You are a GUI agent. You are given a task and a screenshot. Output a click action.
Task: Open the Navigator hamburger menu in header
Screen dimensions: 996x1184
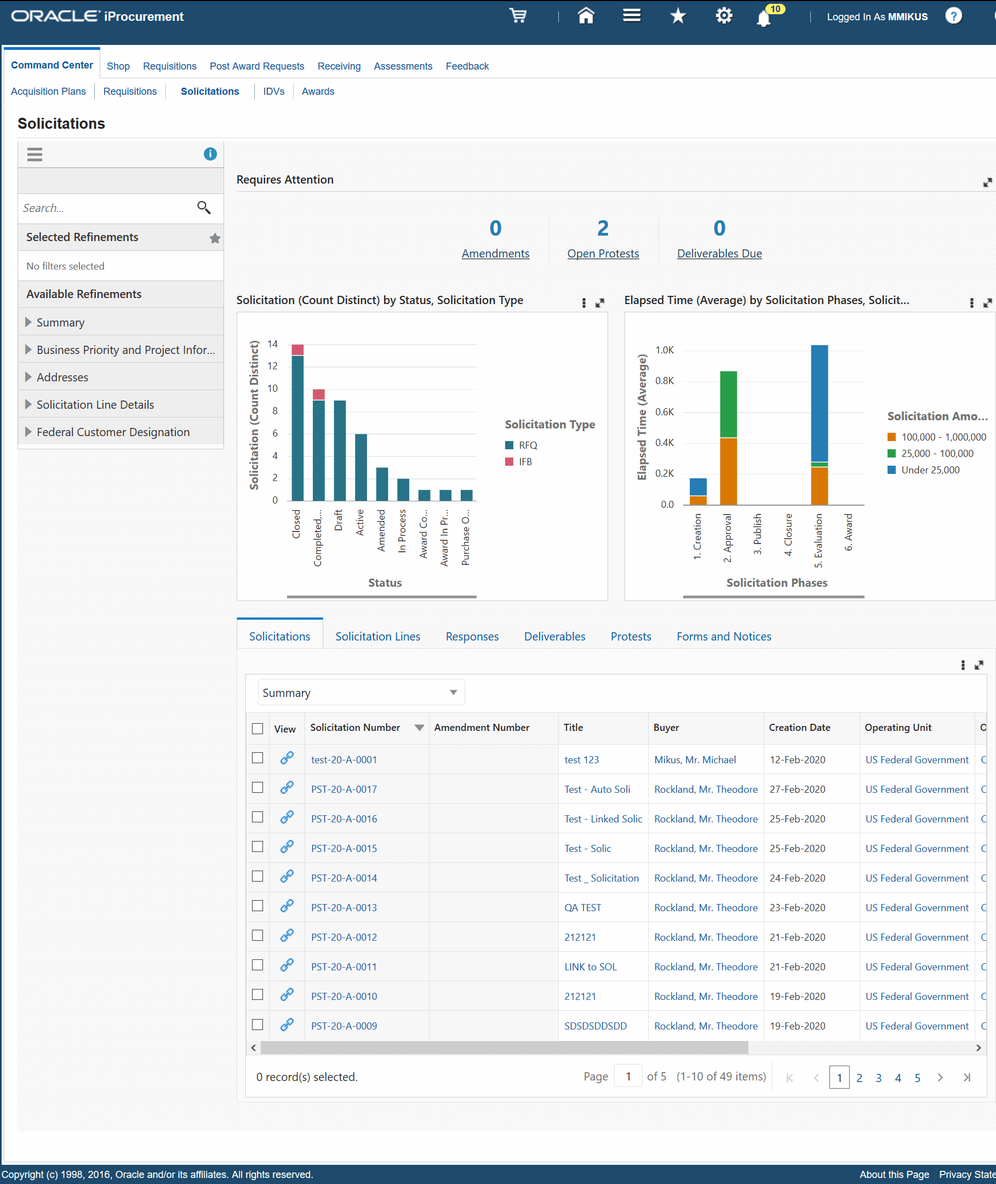click(x=632, y=16)
